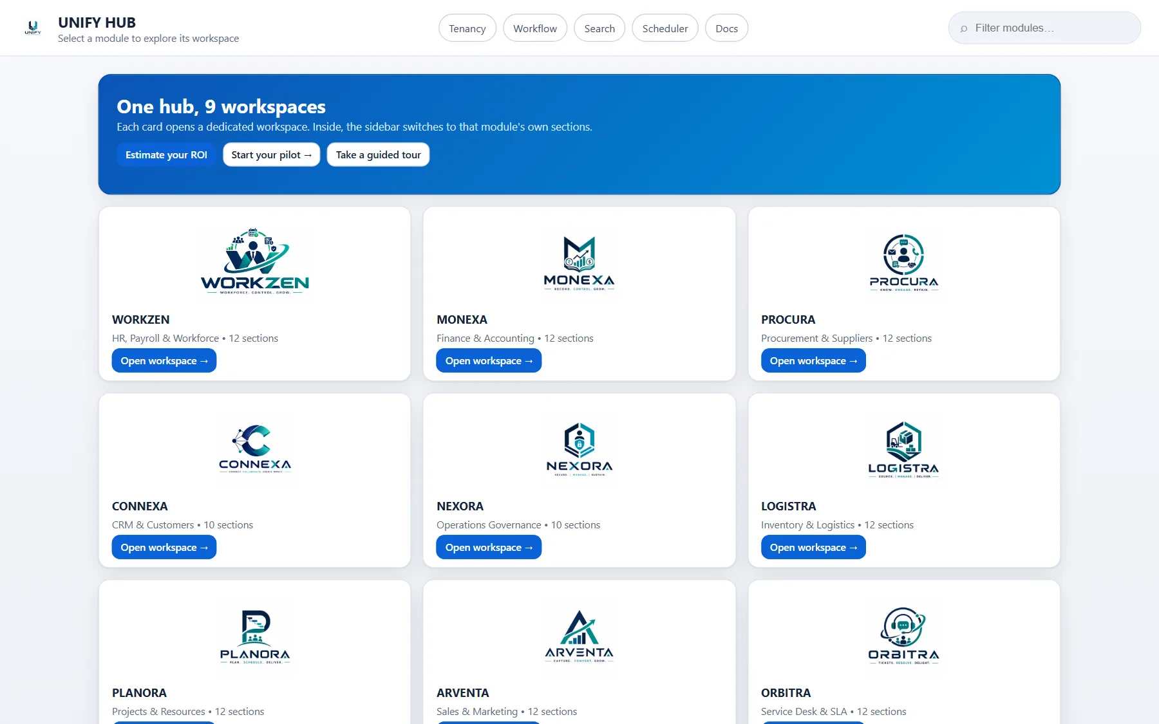
Task: Open the Scheduler nav item
Action: coord(665,28)
